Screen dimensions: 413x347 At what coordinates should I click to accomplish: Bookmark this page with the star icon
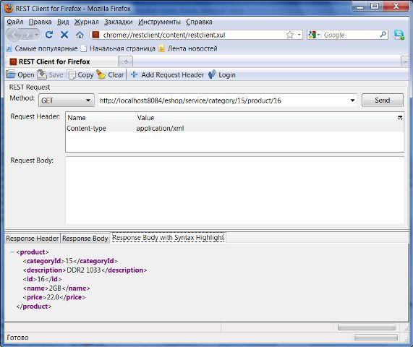coord(290,35)
